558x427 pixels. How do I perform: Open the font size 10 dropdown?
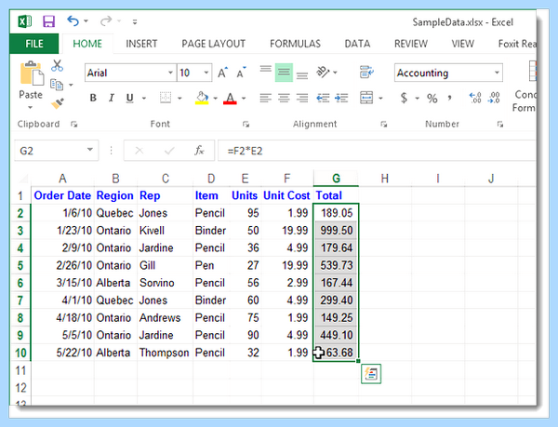tap(206, 73)
